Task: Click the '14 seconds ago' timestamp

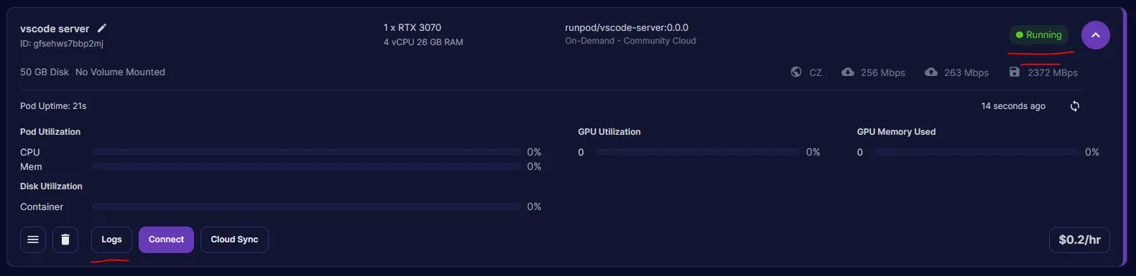Action: [1013, 106]
